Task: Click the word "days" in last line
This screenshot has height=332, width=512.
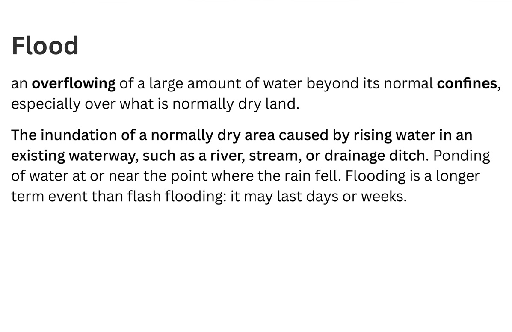Action: pyautogui.click(x=324, y=197)
